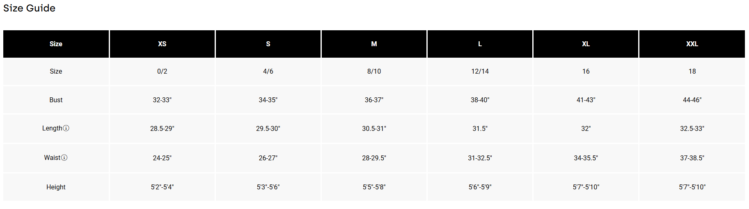Select the 8/10 size cell
The width and height of the screenshot is (749, 209).
(374, 71)
